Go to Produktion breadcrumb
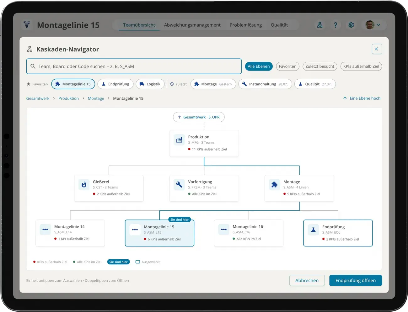This screenshot has width=408, height=312. 68,98
